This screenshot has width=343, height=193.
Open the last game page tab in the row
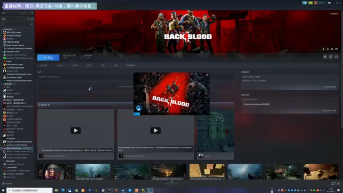click(131, 66)
